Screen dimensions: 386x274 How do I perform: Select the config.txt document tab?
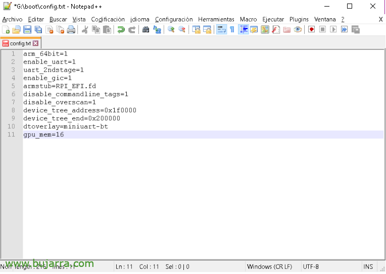20,43
